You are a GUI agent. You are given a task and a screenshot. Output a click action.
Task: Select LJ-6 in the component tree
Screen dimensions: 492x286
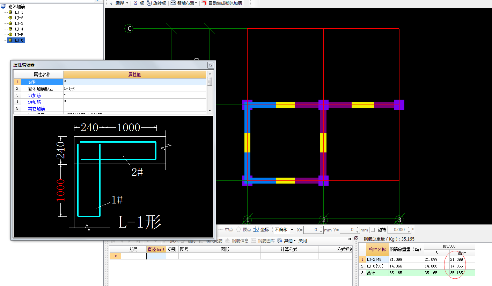pos(19,40)
